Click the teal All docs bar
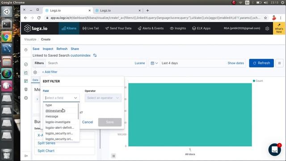 (190, 114)
